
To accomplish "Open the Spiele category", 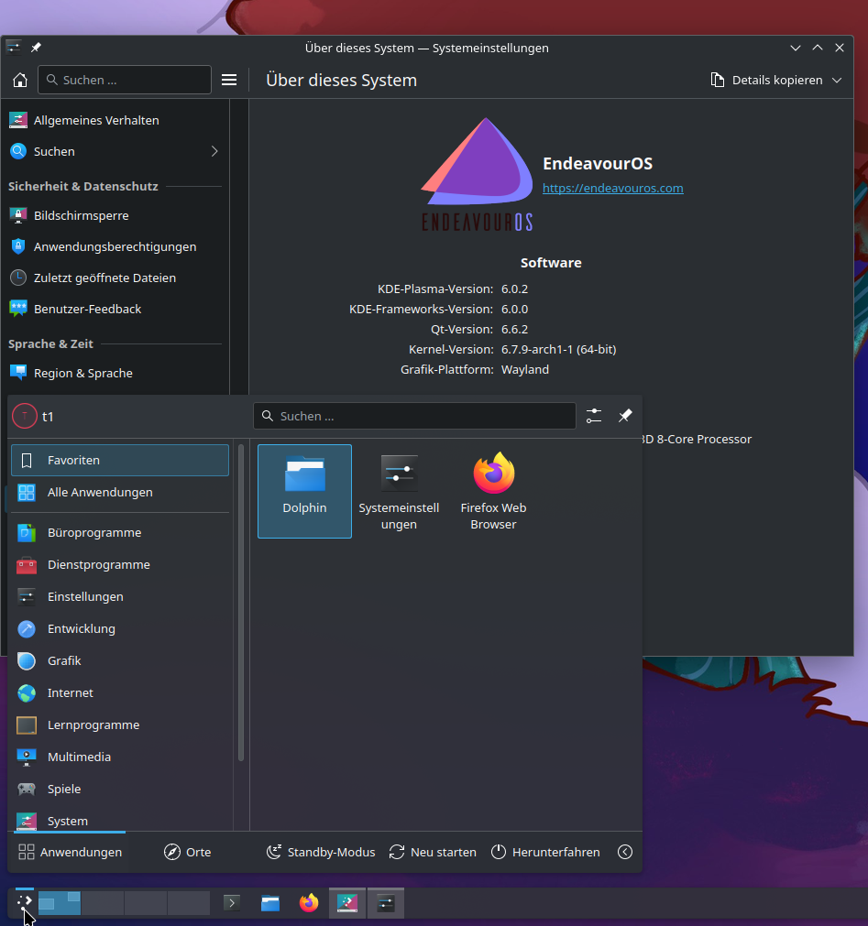I will 120,789.
